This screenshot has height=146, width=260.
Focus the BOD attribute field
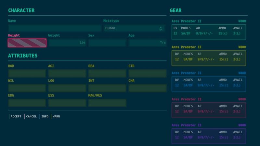(x=27, y=73)
